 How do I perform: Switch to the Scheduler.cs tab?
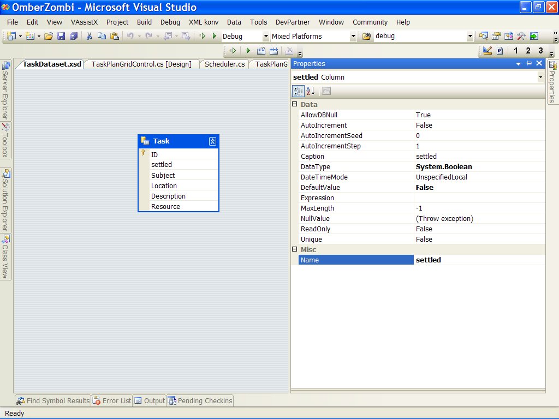(x=224, y=64)
